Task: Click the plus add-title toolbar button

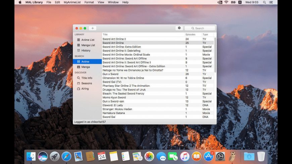Action: click(x=93, y=28)
